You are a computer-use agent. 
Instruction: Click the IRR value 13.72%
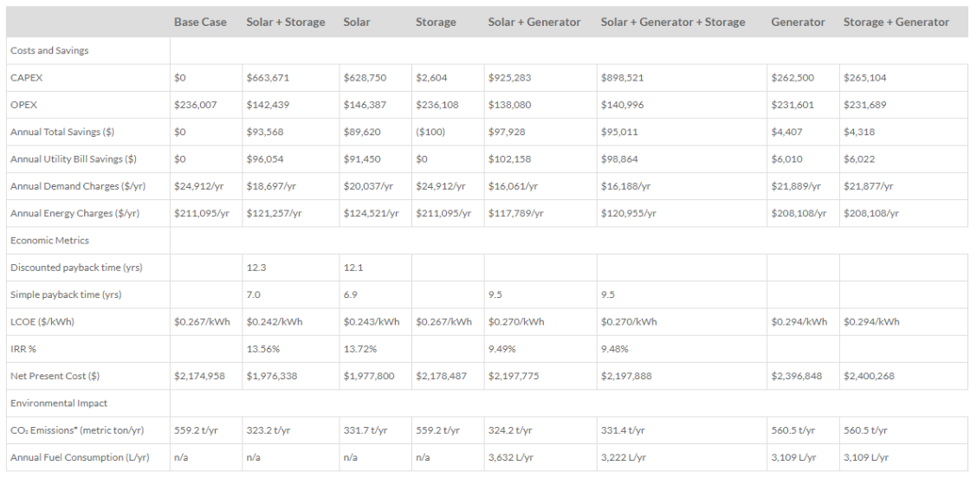point(360,349)
